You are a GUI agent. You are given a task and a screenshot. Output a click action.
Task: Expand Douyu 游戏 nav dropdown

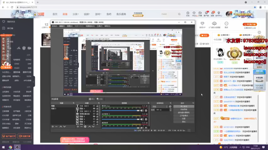click(98, 14)
